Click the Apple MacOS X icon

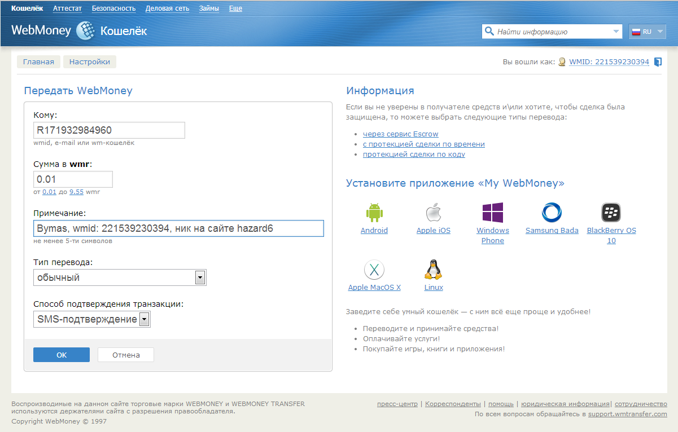(x=374, y=270)
